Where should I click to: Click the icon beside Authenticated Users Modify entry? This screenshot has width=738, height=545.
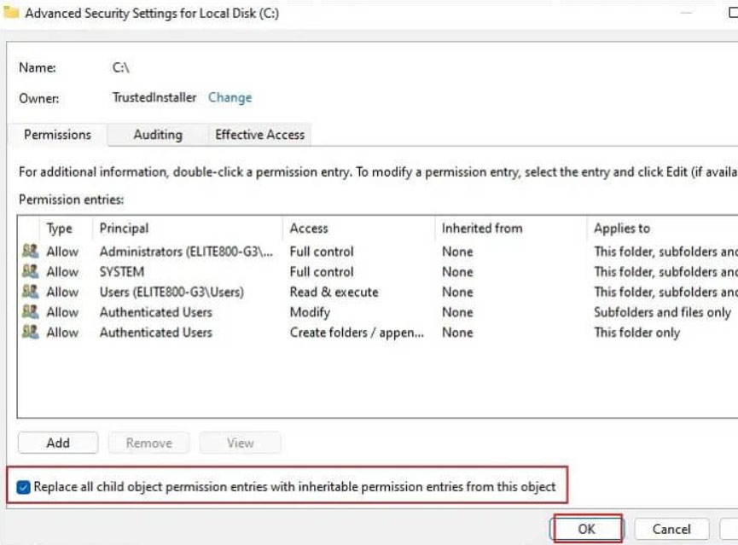click(x=30, y=311)
